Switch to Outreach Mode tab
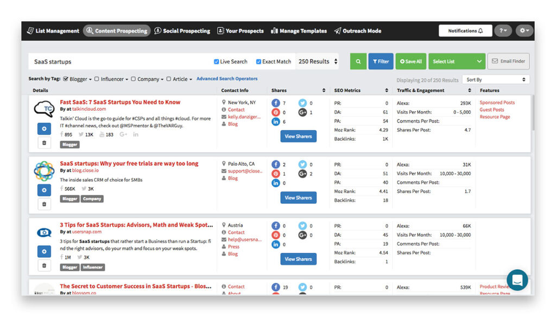Viewport: 556px width, 317px height. [x=357, y=31]
